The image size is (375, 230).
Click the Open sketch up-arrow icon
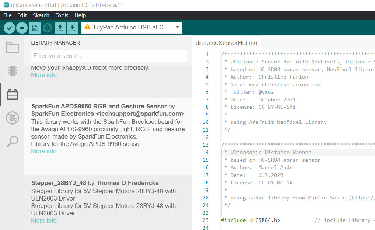(x=60, y=28)
